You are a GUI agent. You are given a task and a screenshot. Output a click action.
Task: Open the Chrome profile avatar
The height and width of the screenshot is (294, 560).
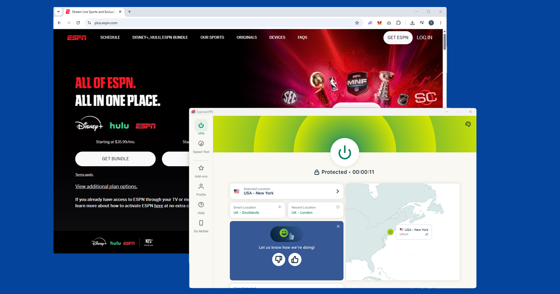[x=431, y=22]
